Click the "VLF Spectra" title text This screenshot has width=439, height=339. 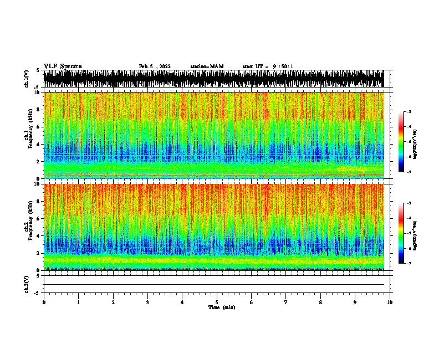[x=63, y=66]
